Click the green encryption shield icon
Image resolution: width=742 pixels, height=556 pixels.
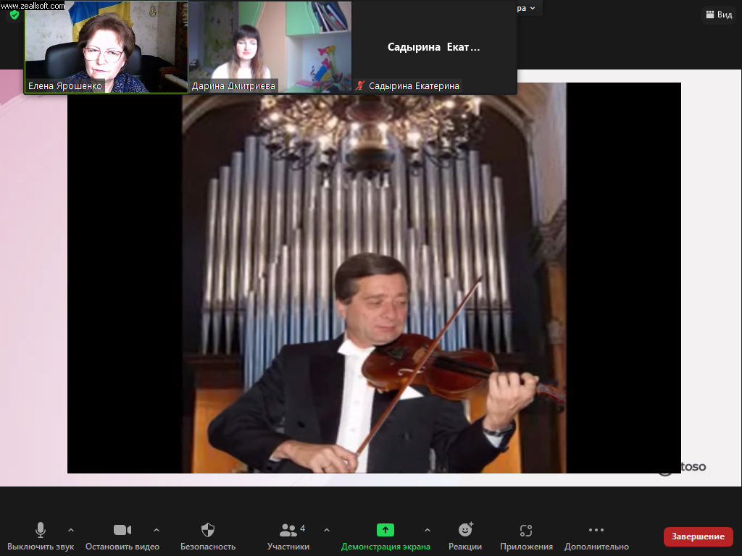click(x=14, y=14)
